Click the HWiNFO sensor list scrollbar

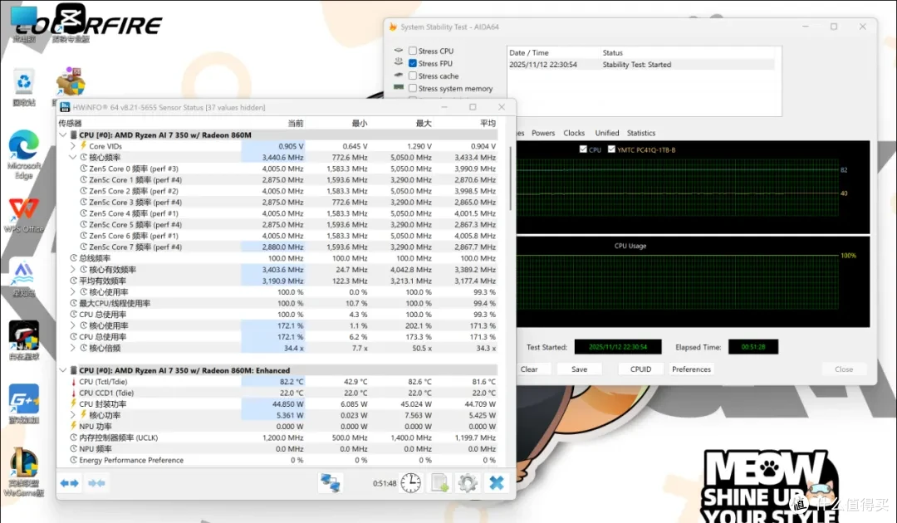(x=511, y=180)
